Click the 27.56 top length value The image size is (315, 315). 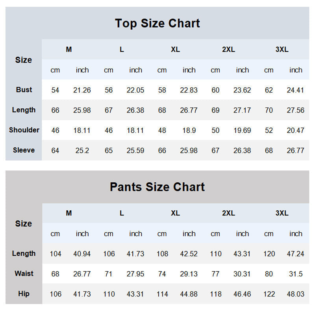tap(295, 110)
